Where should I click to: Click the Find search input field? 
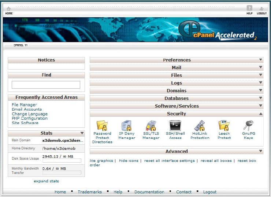46,85
